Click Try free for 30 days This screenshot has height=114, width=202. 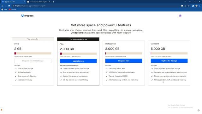[169, 61]
